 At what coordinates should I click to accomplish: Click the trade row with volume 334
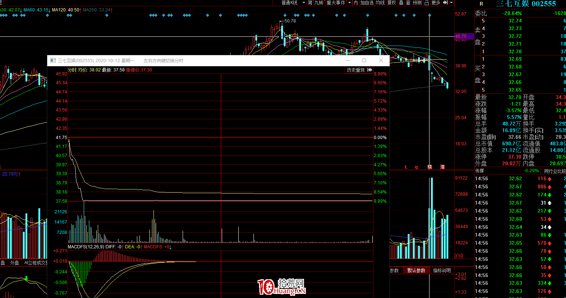coord(520,283)
